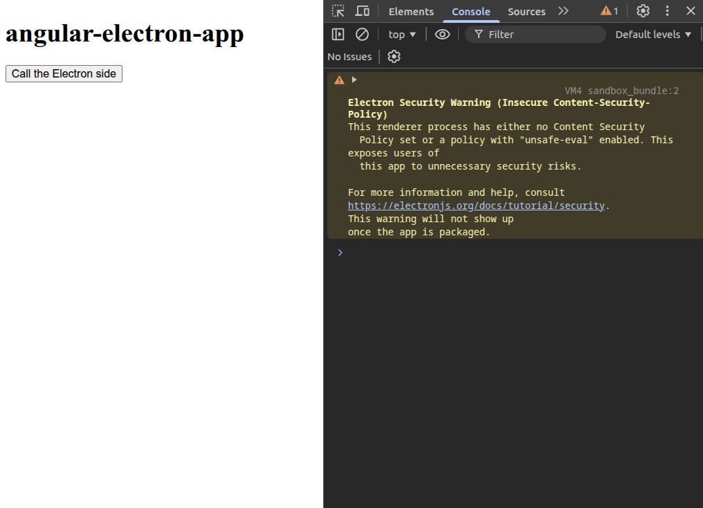Open the VM4 sandbox_bundle:2 source link

point(621,91)
